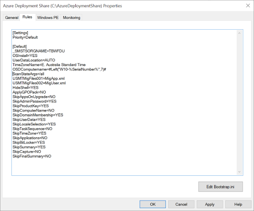Click the SkipTimeZone=YES line
Viewport: 254px width, 211px height.
29,133
